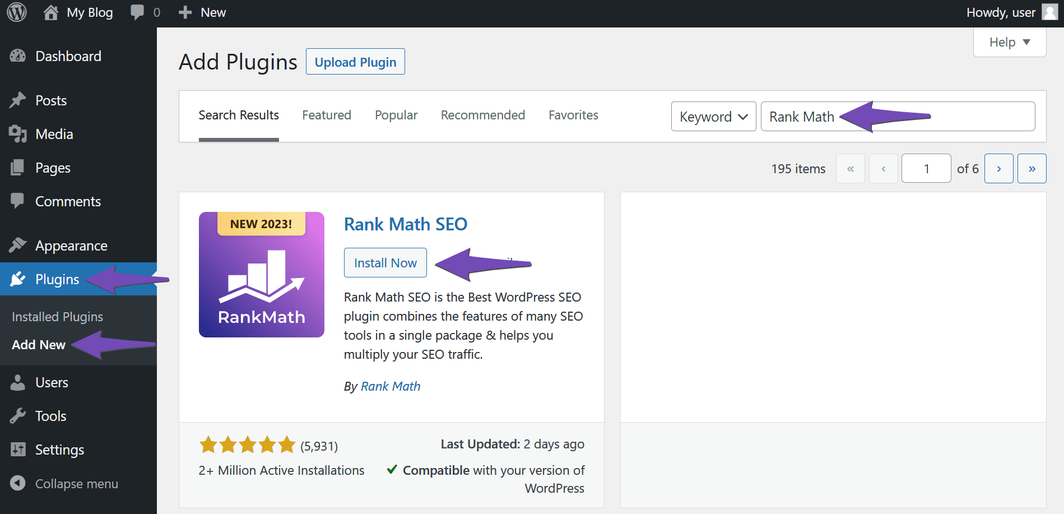Open the Users menu label
This screenshot has height=514, width=1064.
[x=52, y=382]
